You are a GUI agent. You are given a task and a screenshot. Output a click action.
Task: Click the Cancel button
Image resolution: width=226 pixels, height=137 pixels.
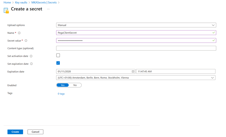(35, 132)
